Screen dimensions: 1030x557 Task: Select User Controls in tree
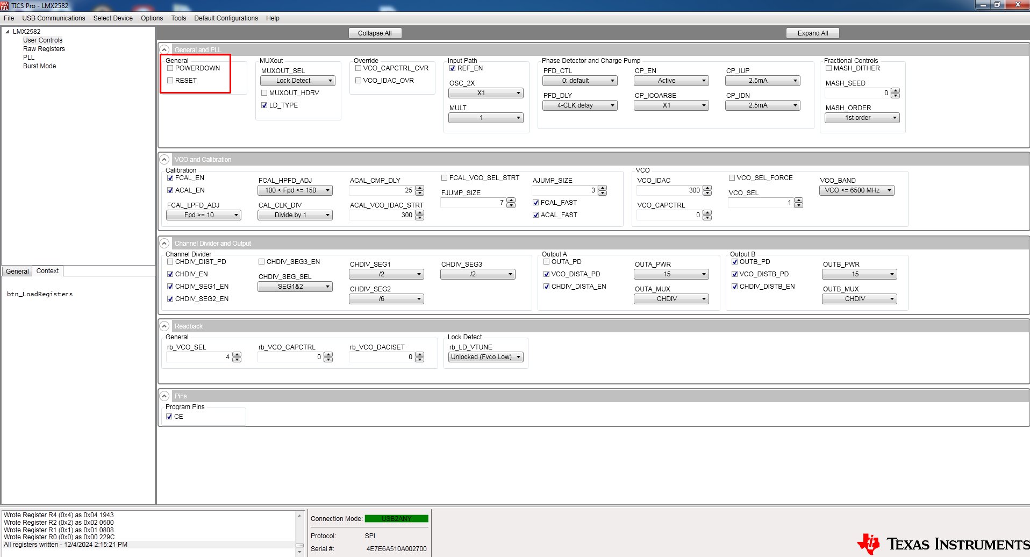point(42,40)
